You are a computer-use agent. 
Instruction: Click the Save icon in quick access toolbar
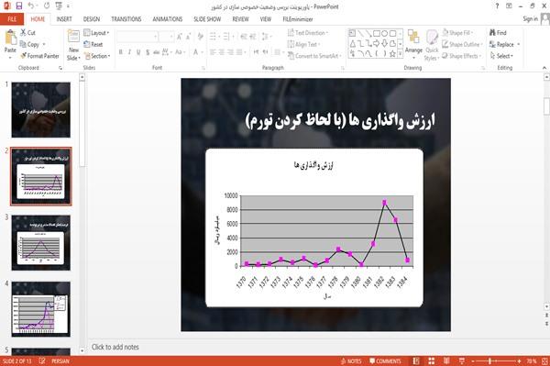19,6
